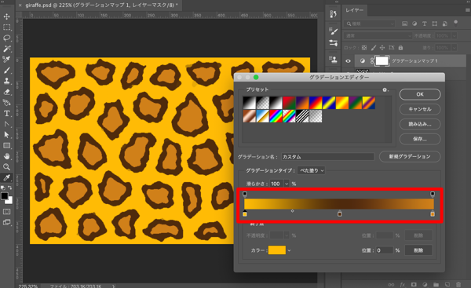Open the preset gear menu in Gradient Editor
The width and height of the screenshot is (471, 288).
(x=385, y=89)
